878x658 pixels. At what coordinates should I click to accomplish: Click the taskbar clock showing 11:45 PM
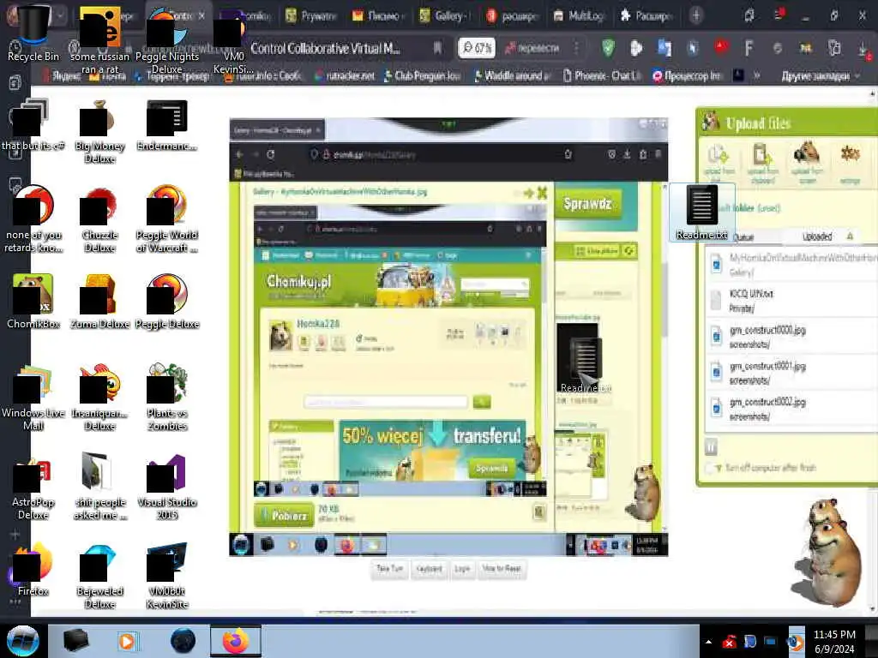click(834, 642)
